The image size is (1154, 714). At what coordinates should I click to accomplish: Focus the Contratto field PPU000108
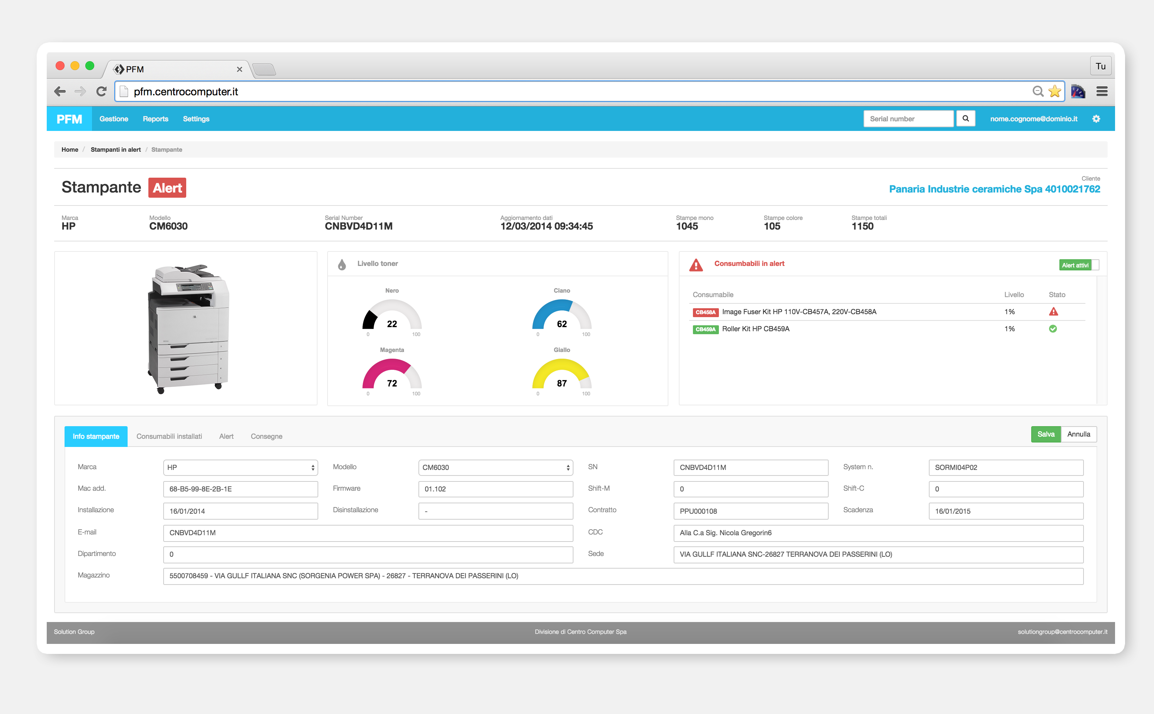(x=750, y=511)
